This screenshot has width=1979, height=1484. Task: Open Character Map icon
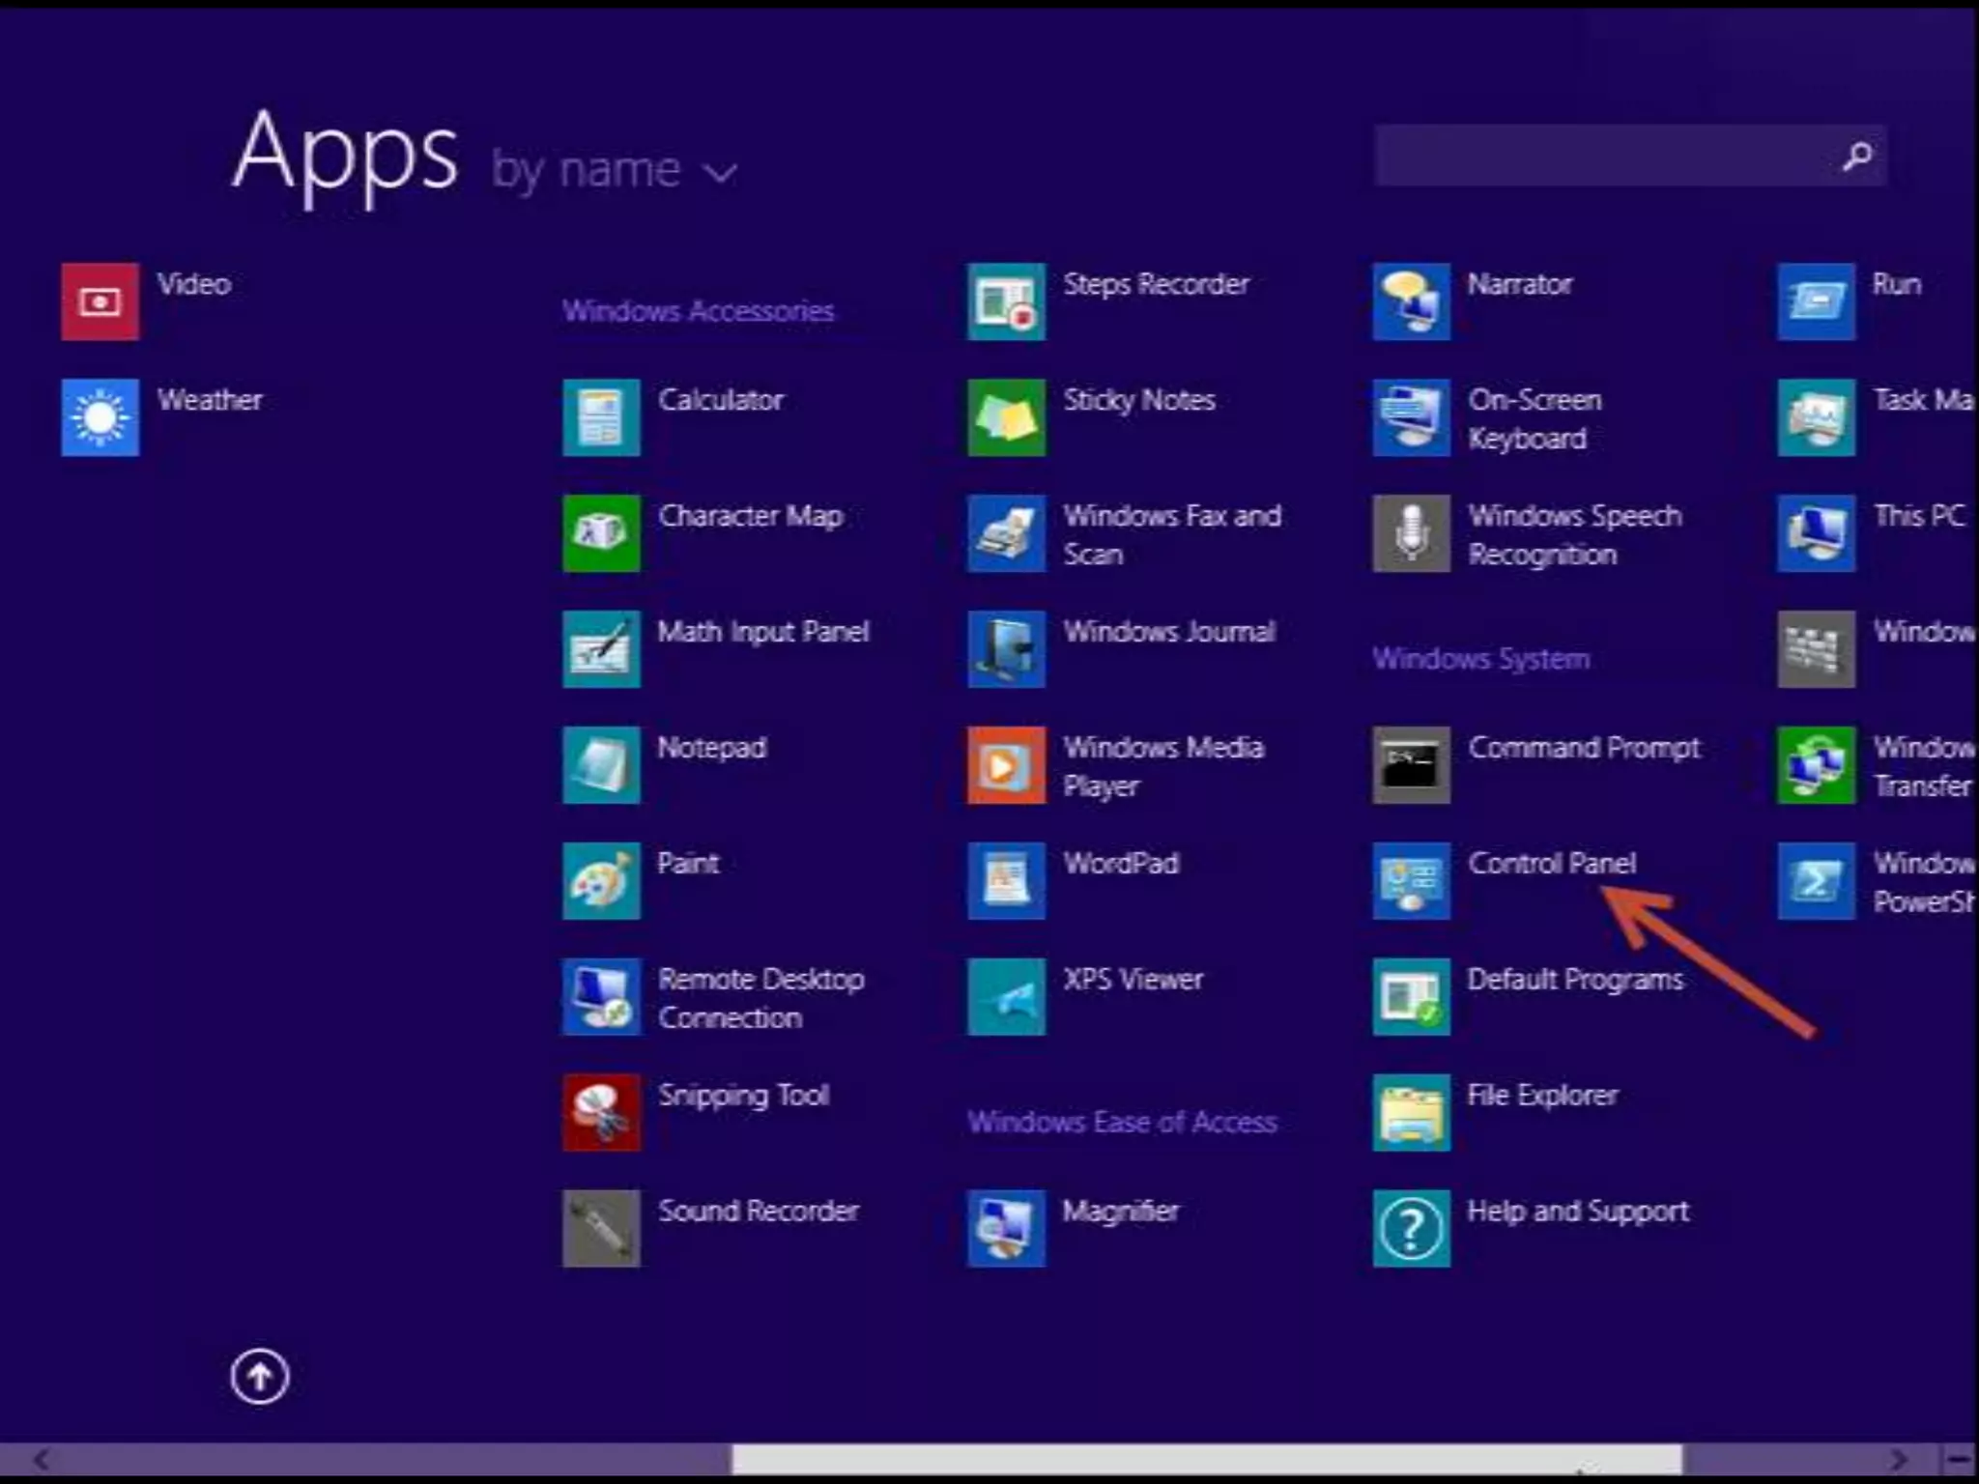(x=601, y=533)
